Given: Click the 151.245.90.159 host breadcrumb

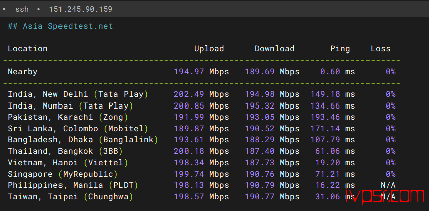Looking at the screenshot, I should coord(81,9).
